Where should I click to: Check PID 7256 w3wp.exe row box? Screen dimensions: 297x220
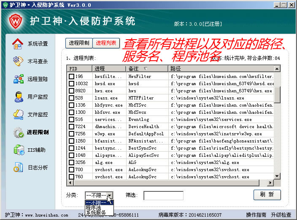71,134
